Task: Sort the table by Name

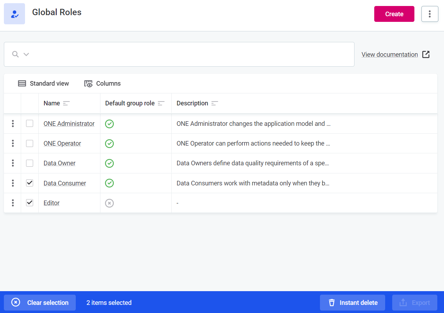Action: coord(66,103)
